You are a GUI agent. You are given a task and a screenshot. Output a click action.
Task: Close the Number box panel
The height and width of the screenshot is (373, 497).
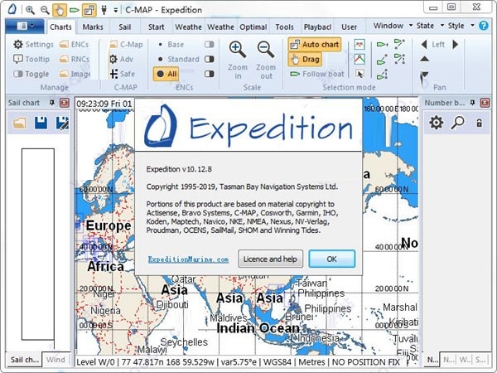(x=485, y=103)
